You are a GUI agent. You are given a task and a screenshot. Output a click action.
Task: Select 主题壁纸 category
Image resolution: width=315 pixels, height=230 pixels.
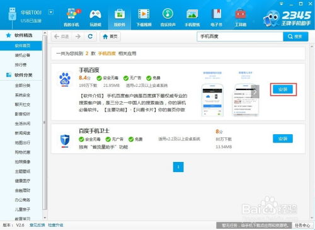[x=23, y=171]
